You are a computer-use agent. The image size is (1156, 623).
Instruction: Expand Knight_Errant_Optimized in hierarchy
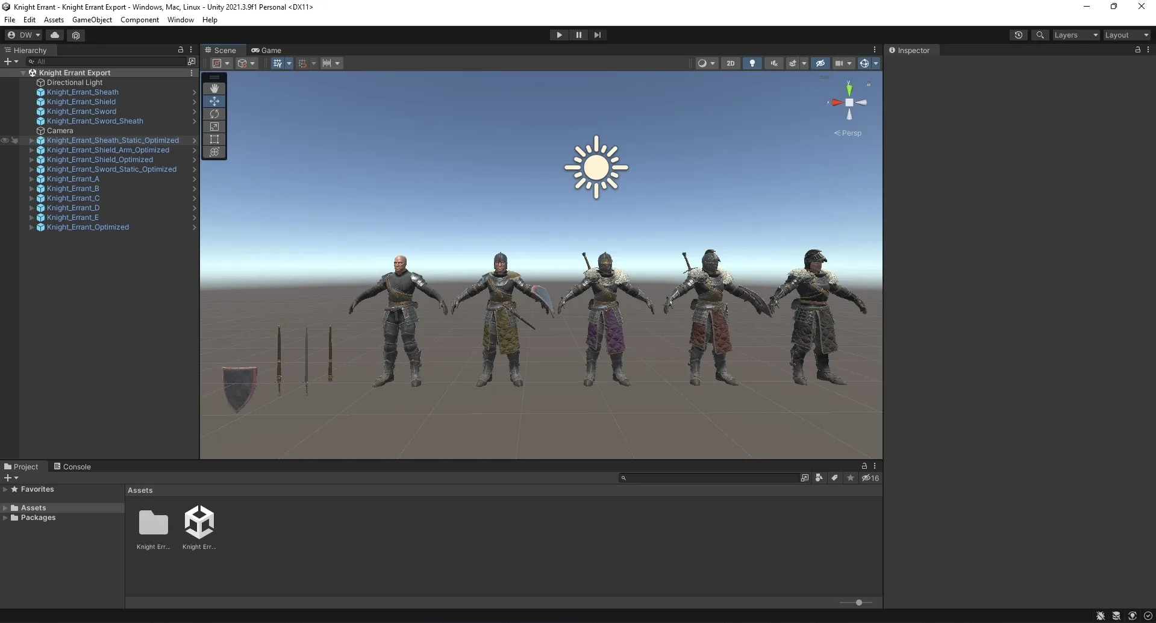tap(32, 227)
